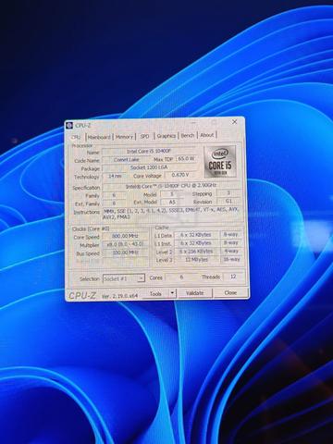Expand the Tools dropdown arrow

click(x=172, y=293)
